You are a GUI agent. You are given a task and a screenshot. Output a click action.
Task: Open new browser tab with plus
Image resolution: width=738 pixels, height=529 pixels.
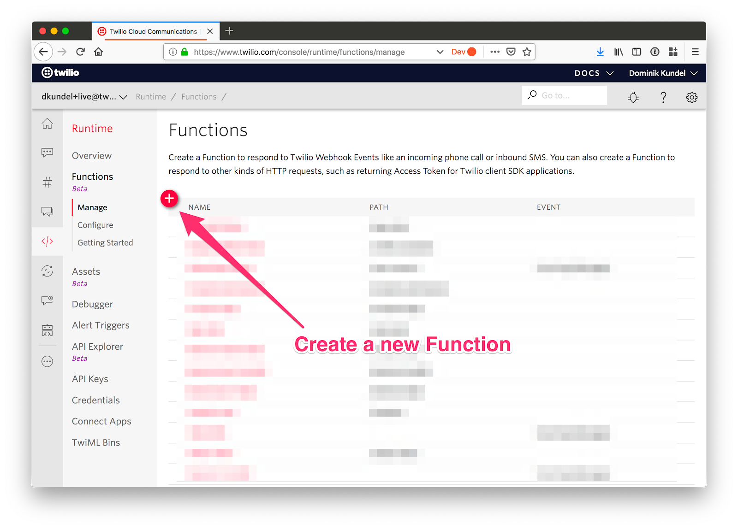229,31
